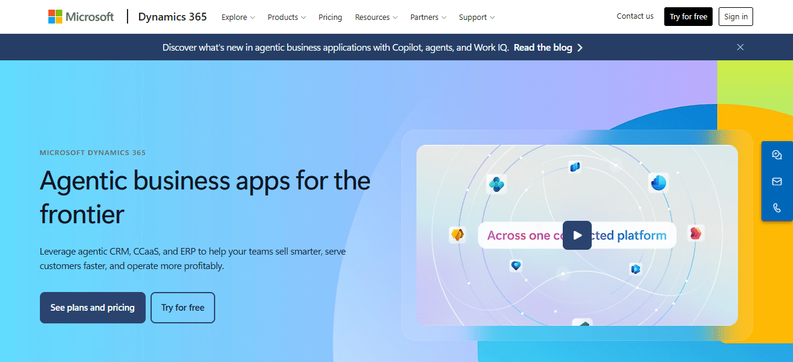Image resolution: width=793 pixels, height=362 pixels.
Task: Click the hero Try for free button
Action: pos(183,308)
